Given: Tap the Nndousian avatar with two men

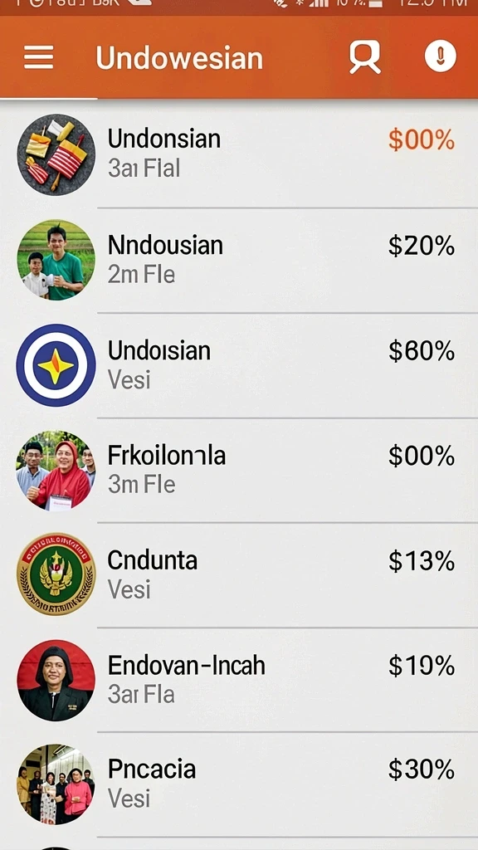Looking at the screenshot, I should pyautogui.click(x=56, y=260).
